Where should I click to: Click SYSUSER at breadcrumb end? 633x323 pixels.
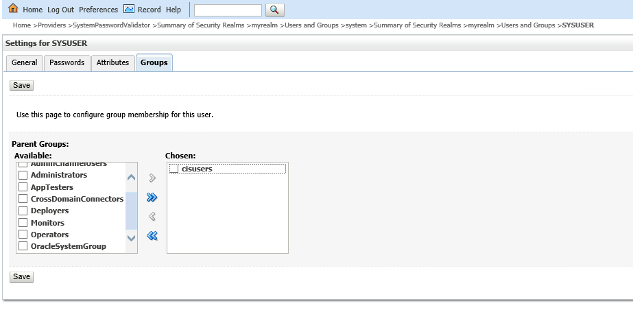tap(577, 25)
